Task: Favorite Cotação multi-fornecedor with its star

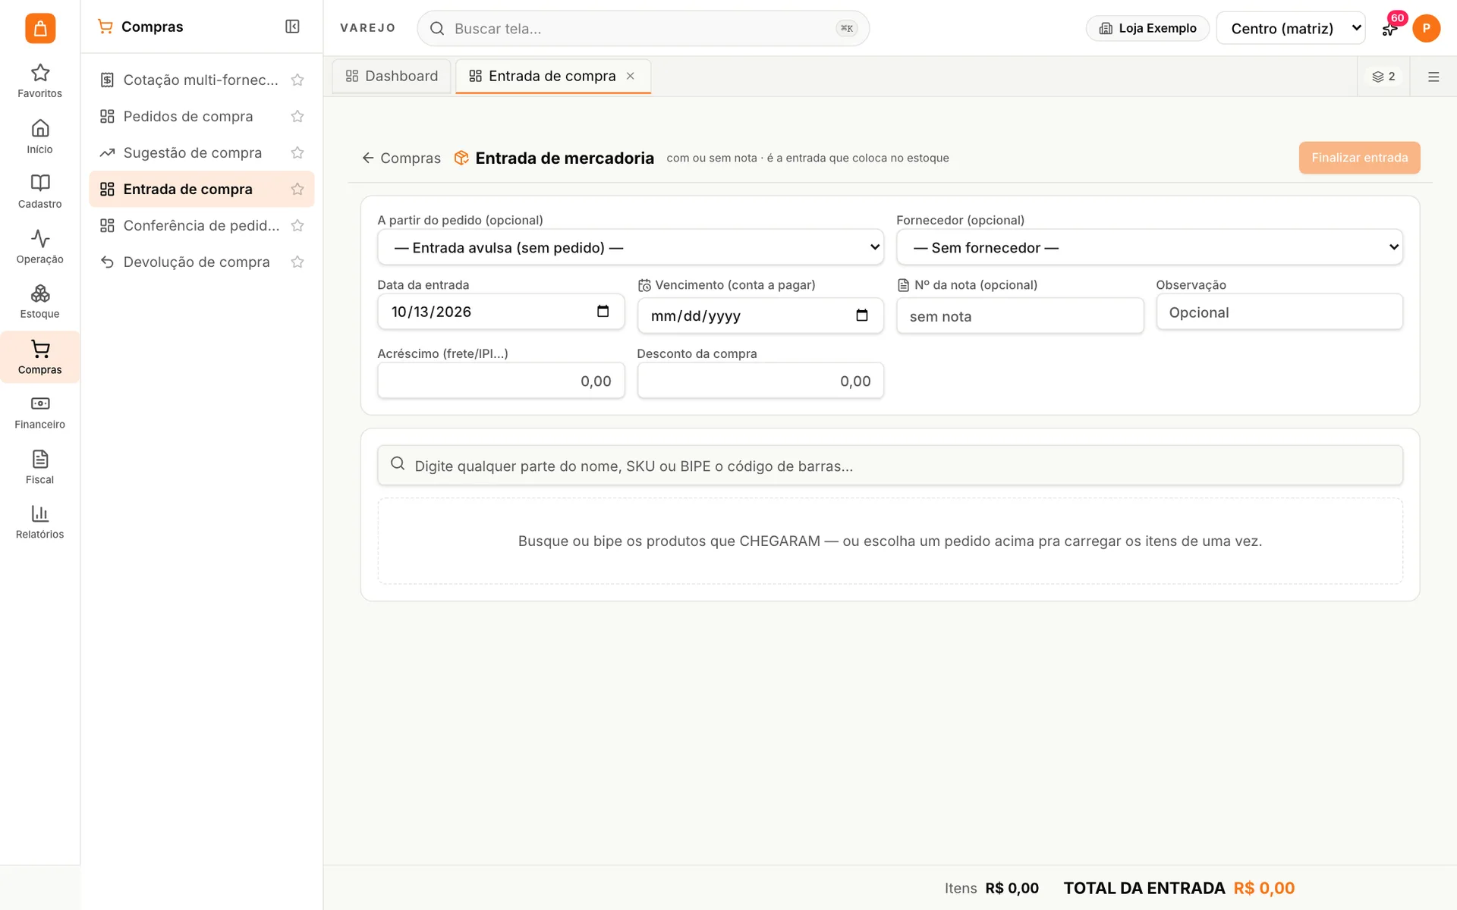Action: click(x=297, y=80)
